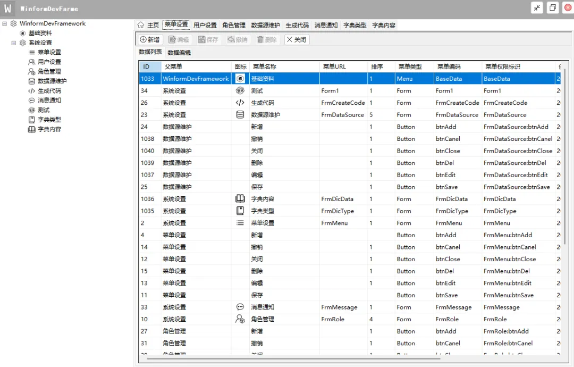Open 数据源维护 in the left sidebar
This screenshot has height=367, width=574.
click(x=52, y=81)
